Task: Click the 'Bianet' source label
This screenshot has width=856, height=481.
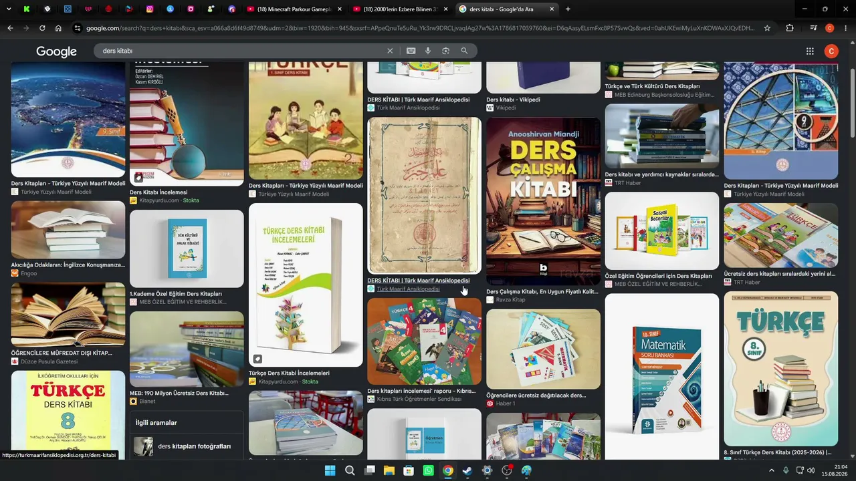Action: pyautogui.click(x=147, y=402)
